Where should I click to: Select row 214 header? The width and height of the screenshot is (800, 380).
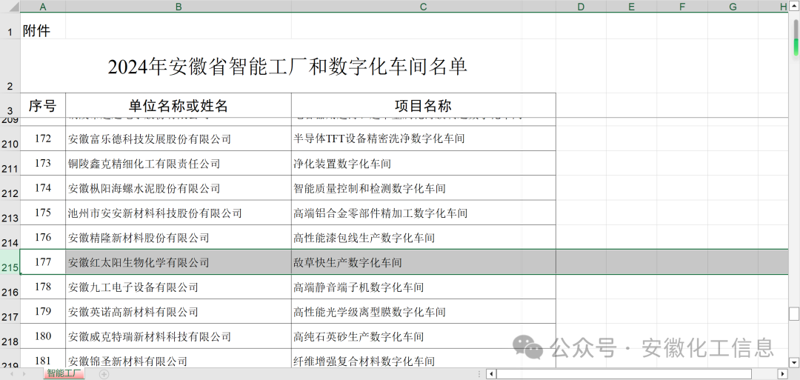pyautogui.click(x=10, y=237)
